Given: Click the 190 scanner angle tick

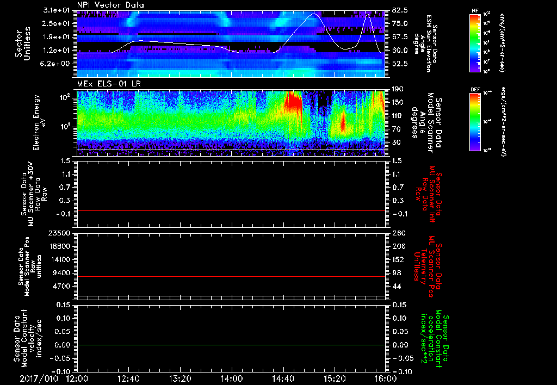Looking at the screenshot, I should coord(398,89).
